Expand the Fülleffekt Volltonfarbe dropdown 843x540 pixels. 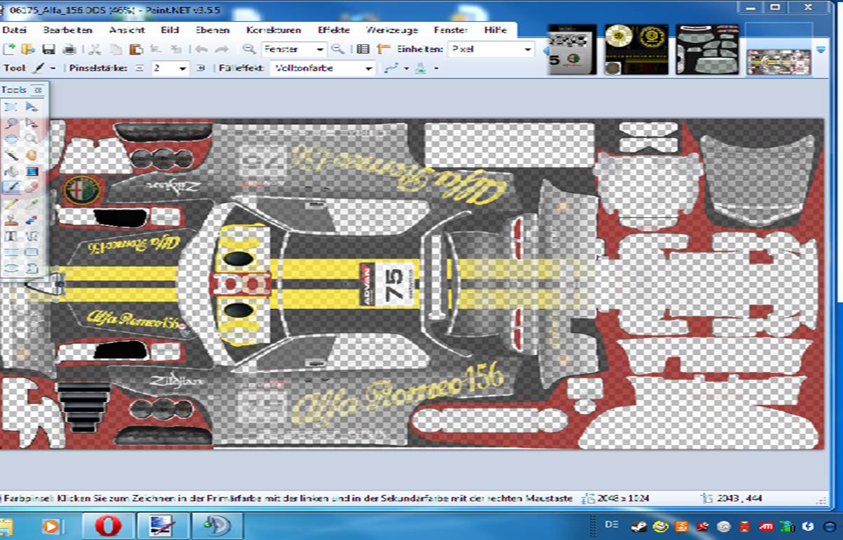coord(369,68)
